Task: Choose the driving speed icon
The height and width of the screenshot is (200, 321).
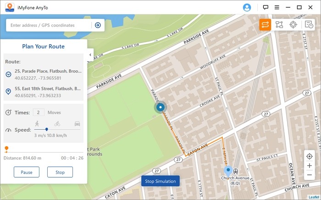Action: pyautogui.click(x=77, y=123)
